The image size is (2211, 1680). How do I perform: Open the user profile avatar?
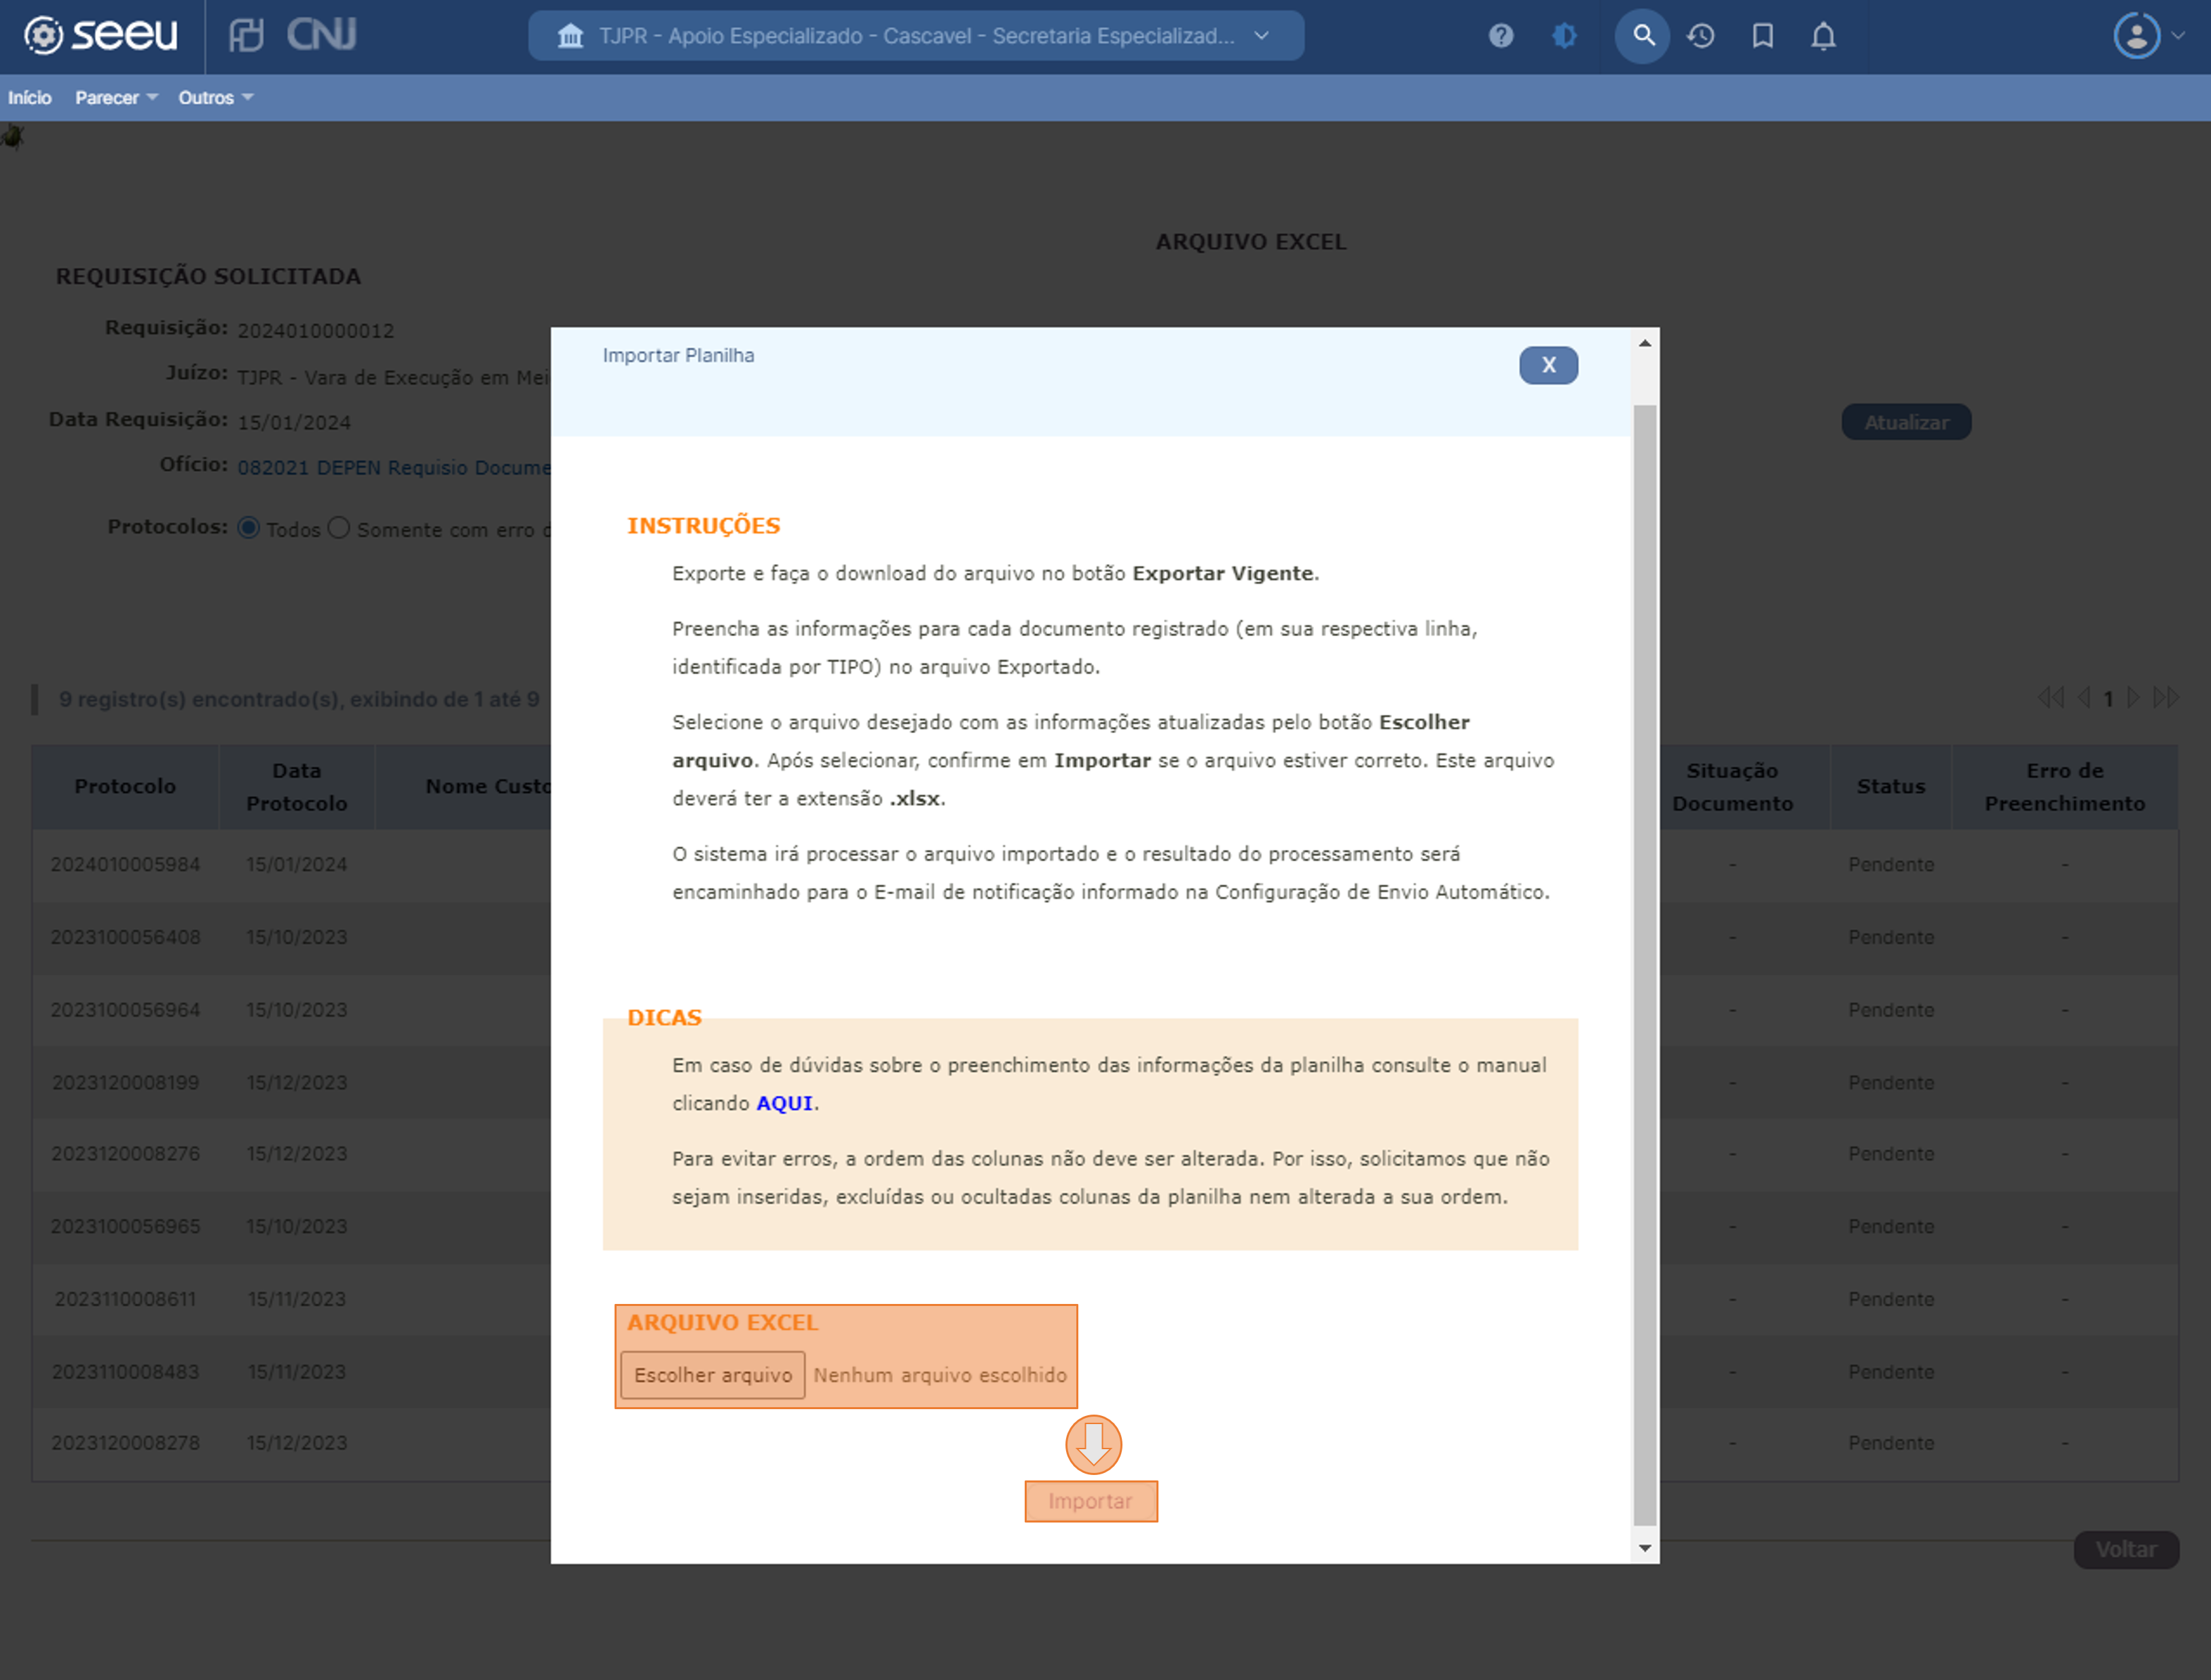pos(2136,36)
